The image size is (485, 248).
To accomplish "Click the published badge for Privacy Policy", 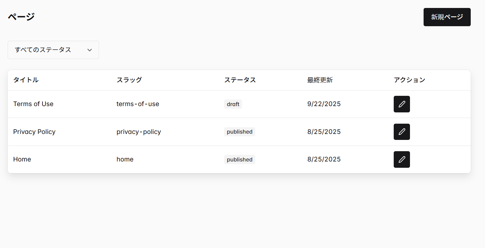I will point(239,132).
